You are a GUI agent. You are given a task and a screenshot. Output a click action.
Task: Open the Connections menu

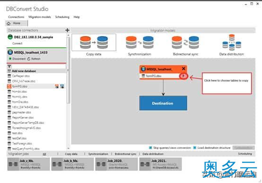coord(16,17)
